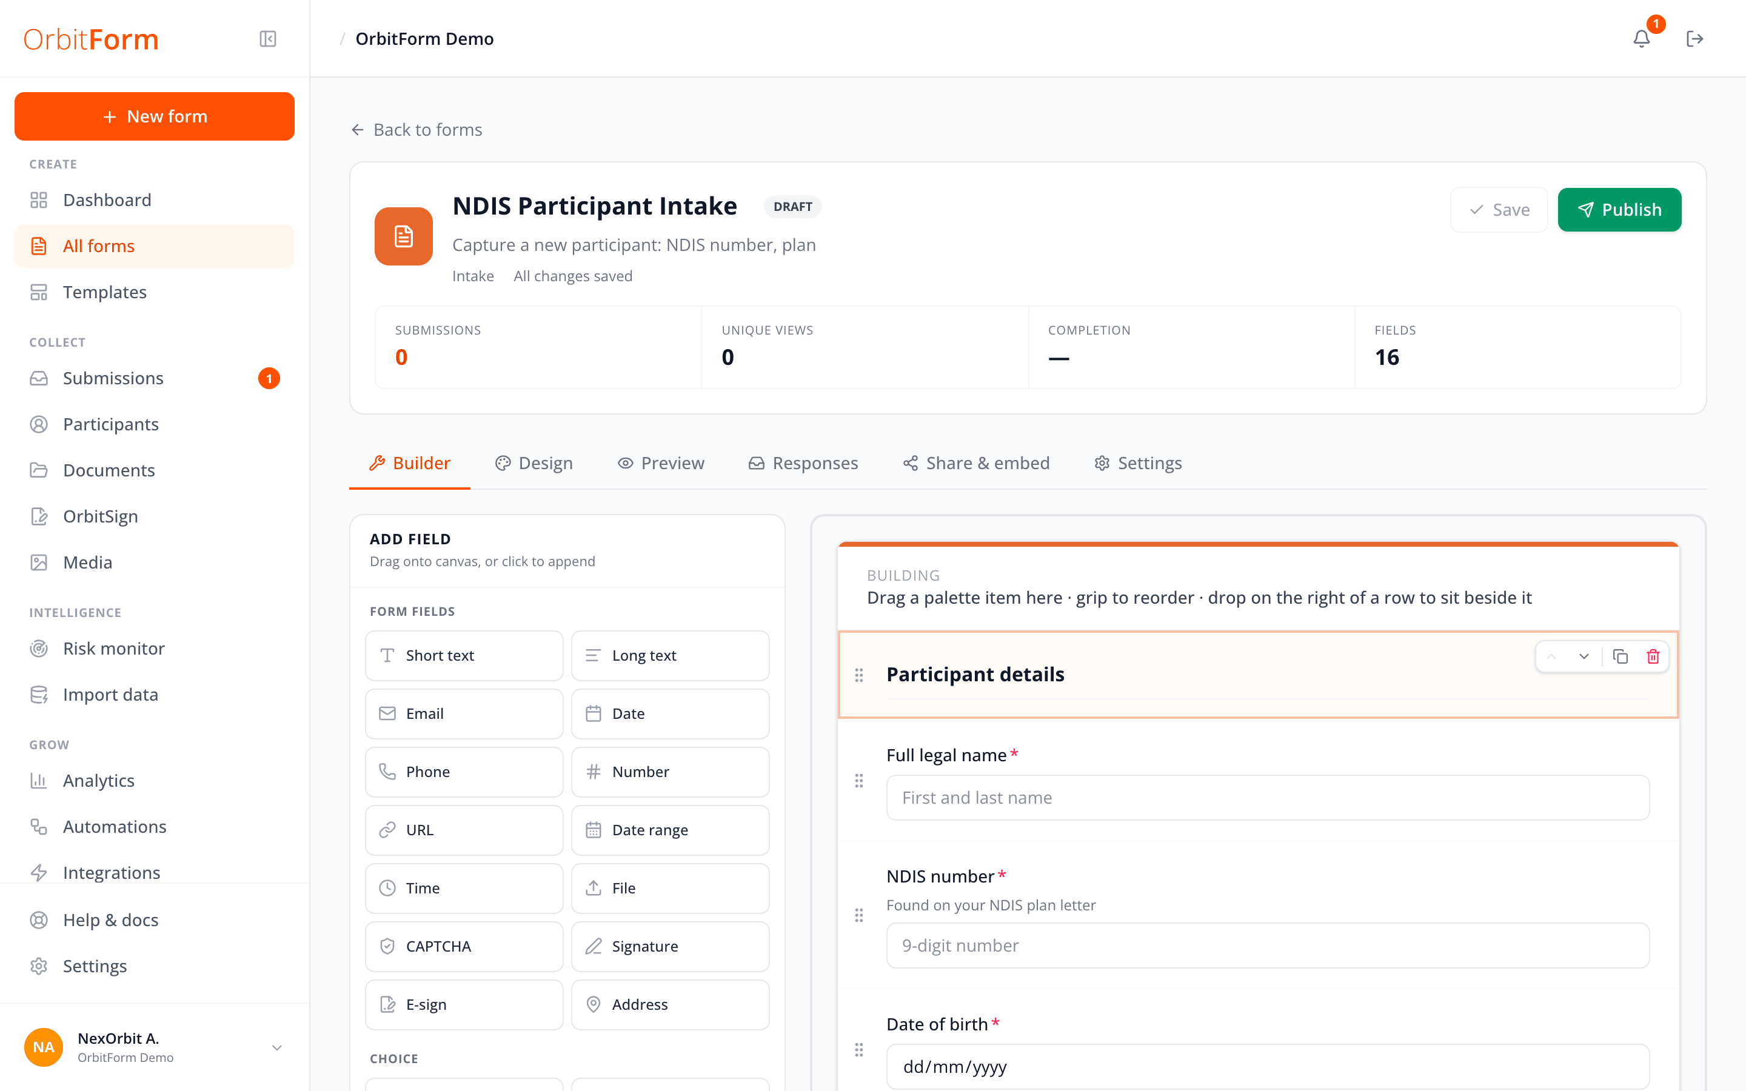The image size is (1746, 1091).
Task: Click the NA user avatar
Action: pyautogui.click(x=43, y=1048)
